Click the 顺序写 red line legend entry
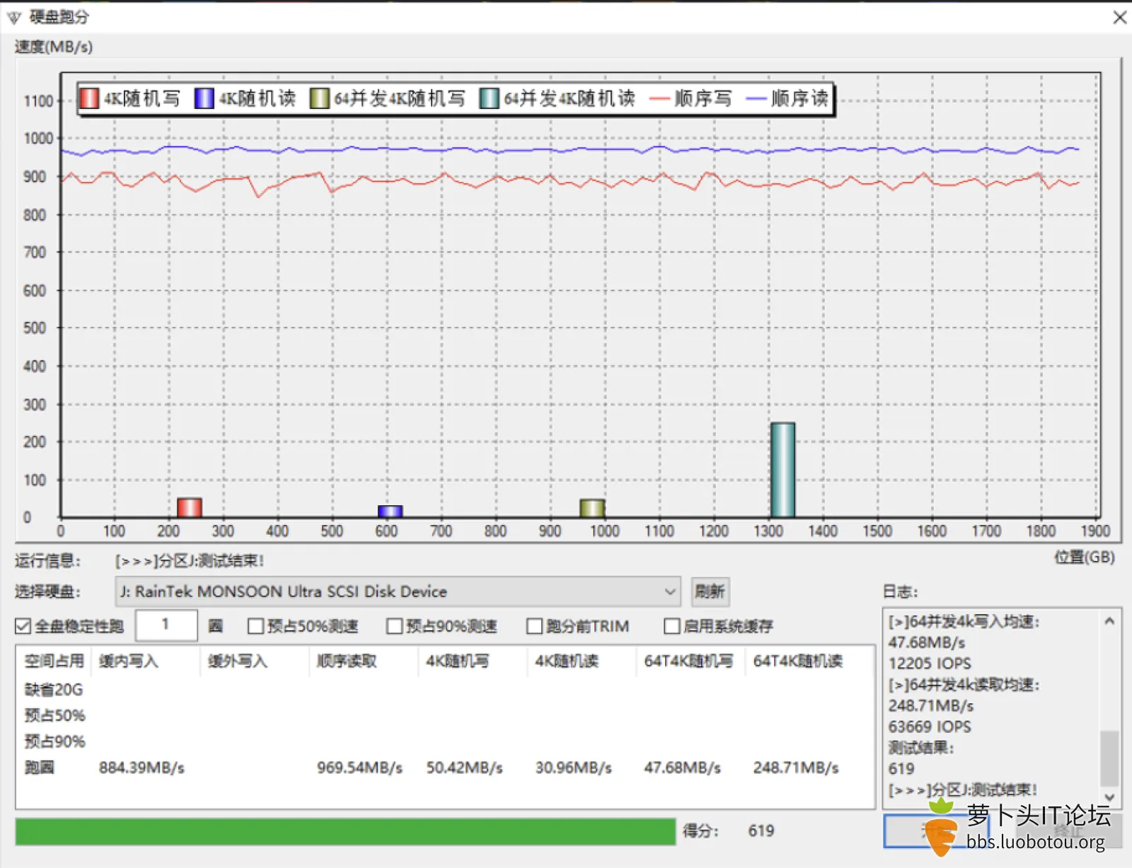Image resolution: width=1132 pixels, height=868 pixels. coord(691,98)
